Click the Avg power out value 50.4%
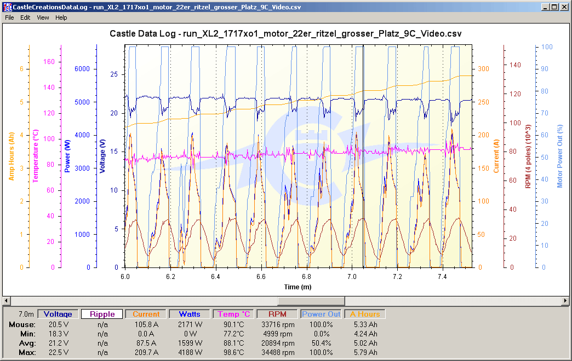The width and height of the screenshot is (572, 361). pyautogui.click(x=321, y=343)
